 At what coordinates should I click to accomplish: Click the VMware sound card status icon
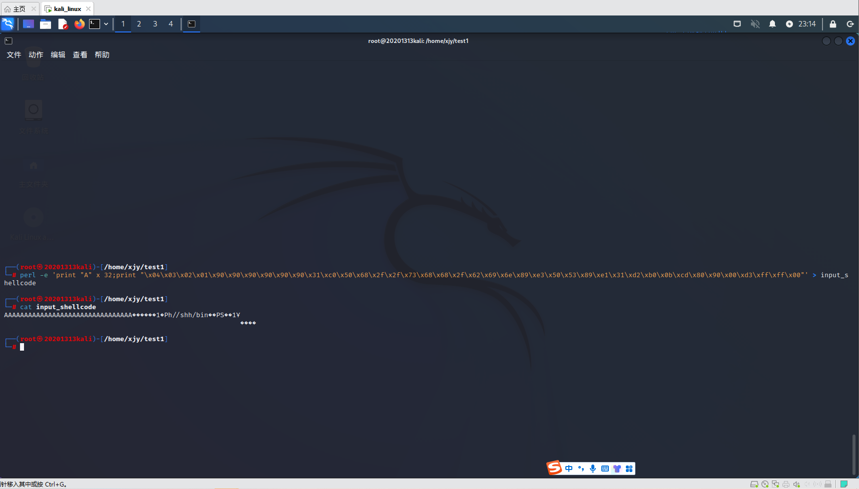pos(796,484)
